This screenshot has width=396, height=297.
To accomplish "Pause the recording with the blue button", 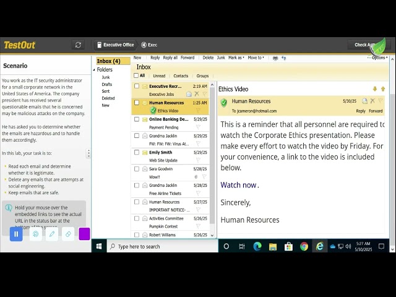I will coord(16,234).
